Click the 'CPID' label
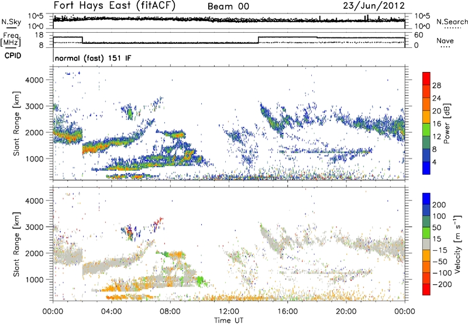 (x=13, y=56)
